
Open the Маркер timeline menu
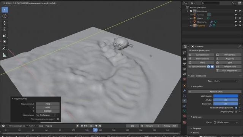tap(49, 126)
